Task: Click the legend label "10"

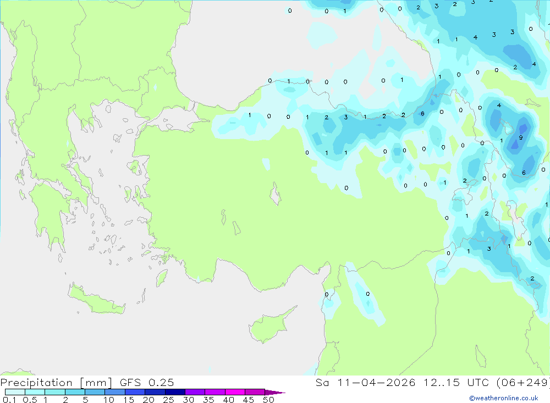Action: tap(109, 400)
